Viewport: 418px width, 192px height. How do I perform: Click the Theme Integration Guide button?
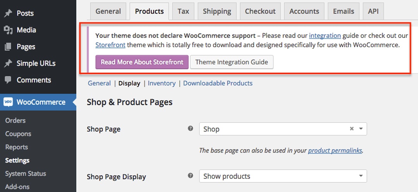click(232, 62)
